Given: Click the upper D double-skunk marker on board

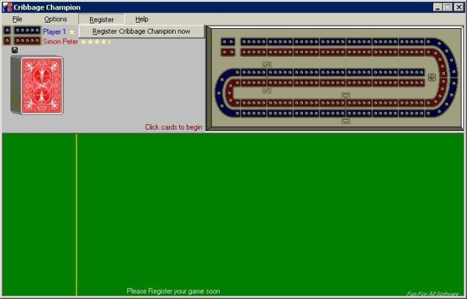Looking at the screenshot, I should 345,95.
